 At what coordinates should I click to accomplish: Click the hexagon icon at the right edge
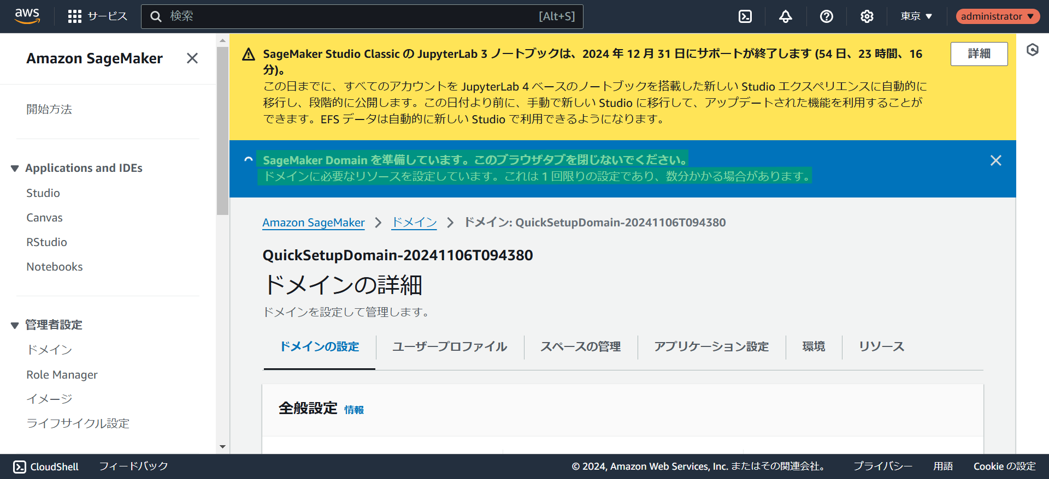(x=1032, y=50)
